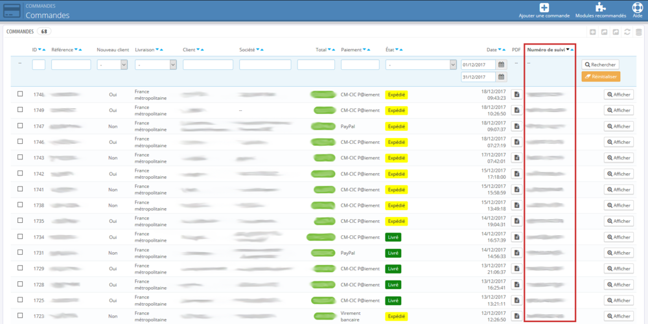Screen dimensions: 648x324
Task: Click the Rechercher button
Action: (x=601, y=65)
